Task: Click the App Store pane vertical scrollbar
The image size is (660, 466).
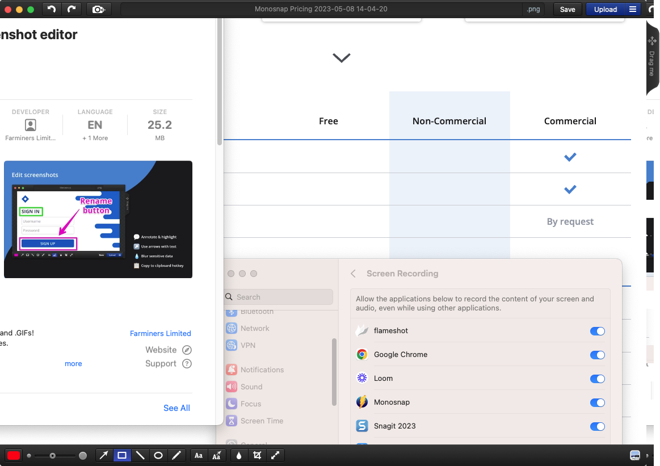Action: click(219, 82)
